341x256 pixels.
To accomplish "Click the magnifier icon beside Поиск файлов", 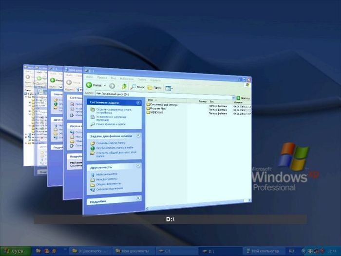I will coord(93,124).
